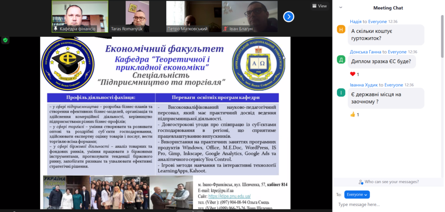Select Taras Romanyuk's video thumbnail
The image size is (445, 212).
click(x=137, y=16)
